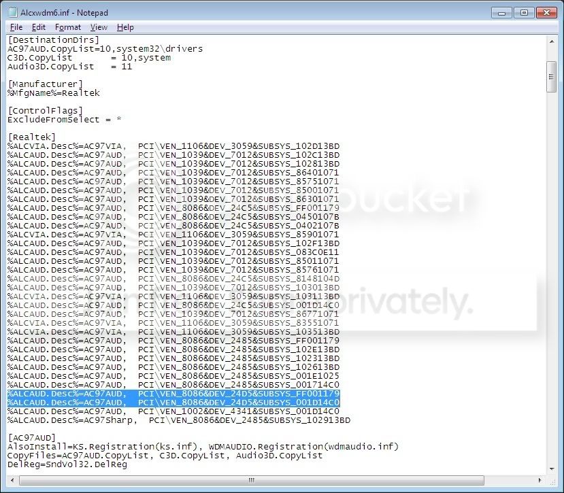Click the line ending SUBSYS_001714C0
564x493 pixels.
(173, 385)
